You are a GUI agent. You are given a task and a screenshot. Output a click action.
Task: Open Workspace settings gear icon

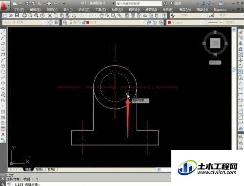[50, 22]
